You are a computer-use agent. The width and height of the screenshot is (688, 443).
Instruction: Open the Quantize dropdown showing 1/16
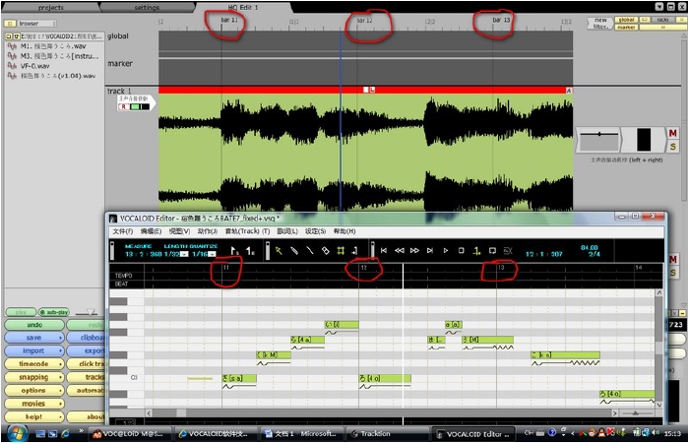click(212, 254)
